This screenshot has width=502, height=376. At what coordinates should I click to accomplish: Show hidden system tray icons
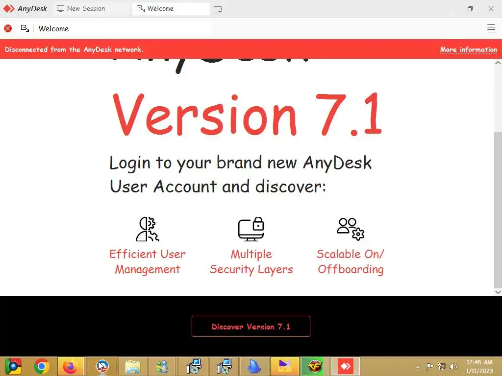[x=418, y=367]
